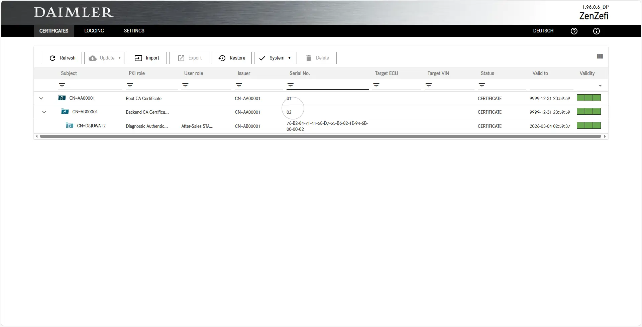Click the PKI role filter icon
The image size is (642, 327).
[x=130, y=86]
